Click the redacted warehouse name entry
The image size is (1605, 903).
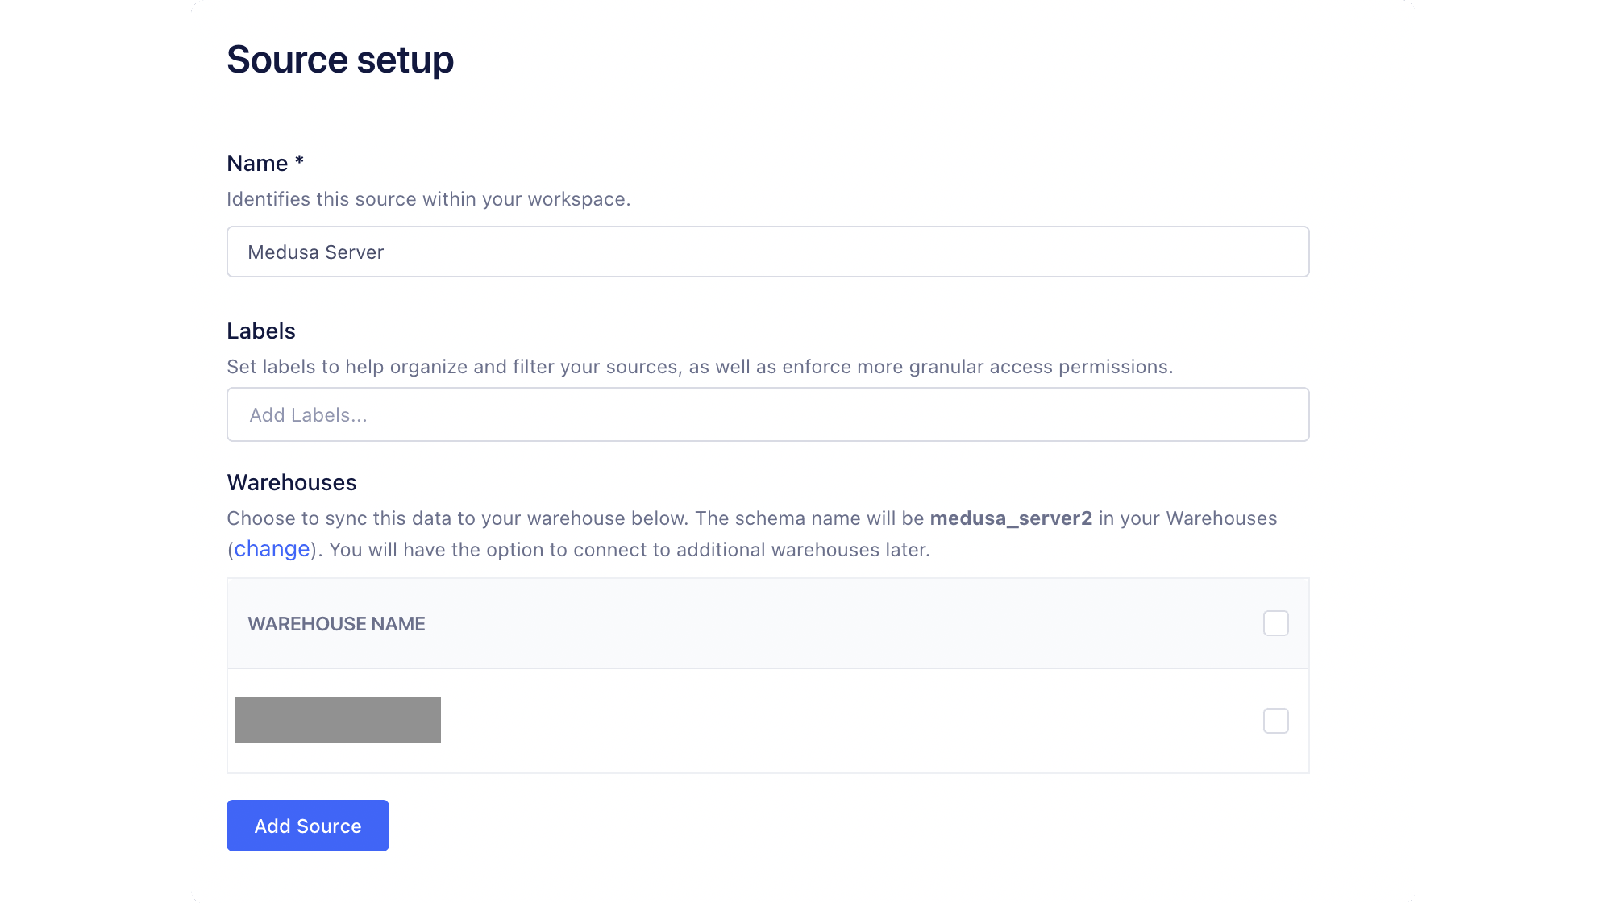(338, 719)
